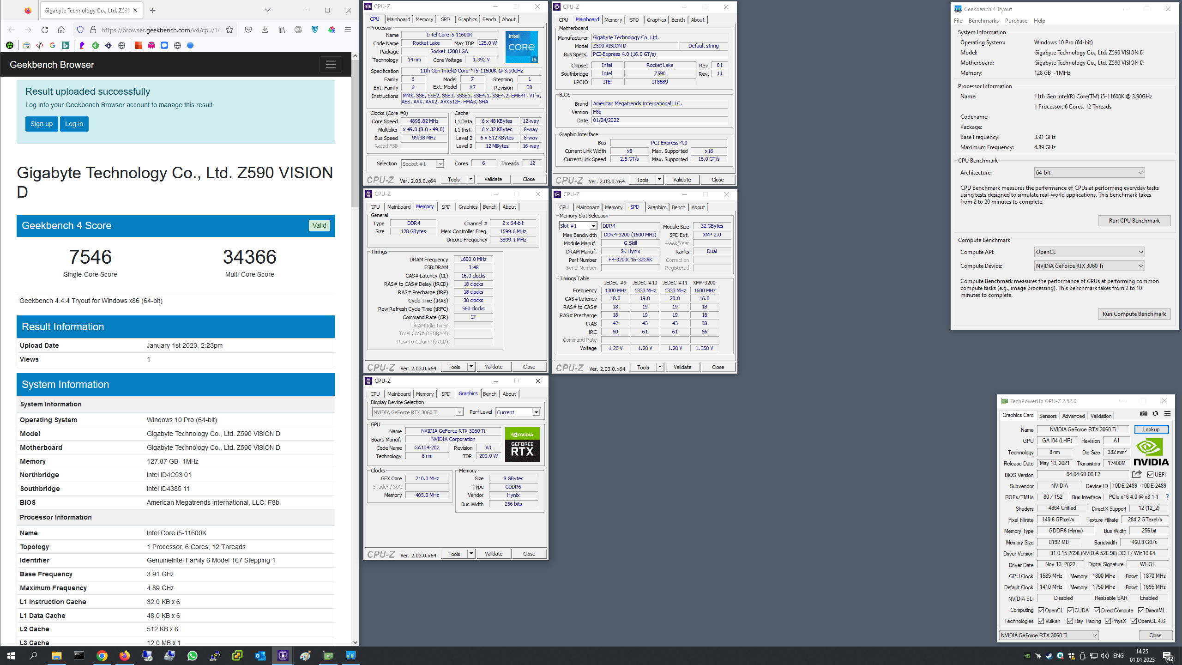The image size is (1182, 665).
Task: Open File Explorer from the taskbar
Action: [56, 655]
